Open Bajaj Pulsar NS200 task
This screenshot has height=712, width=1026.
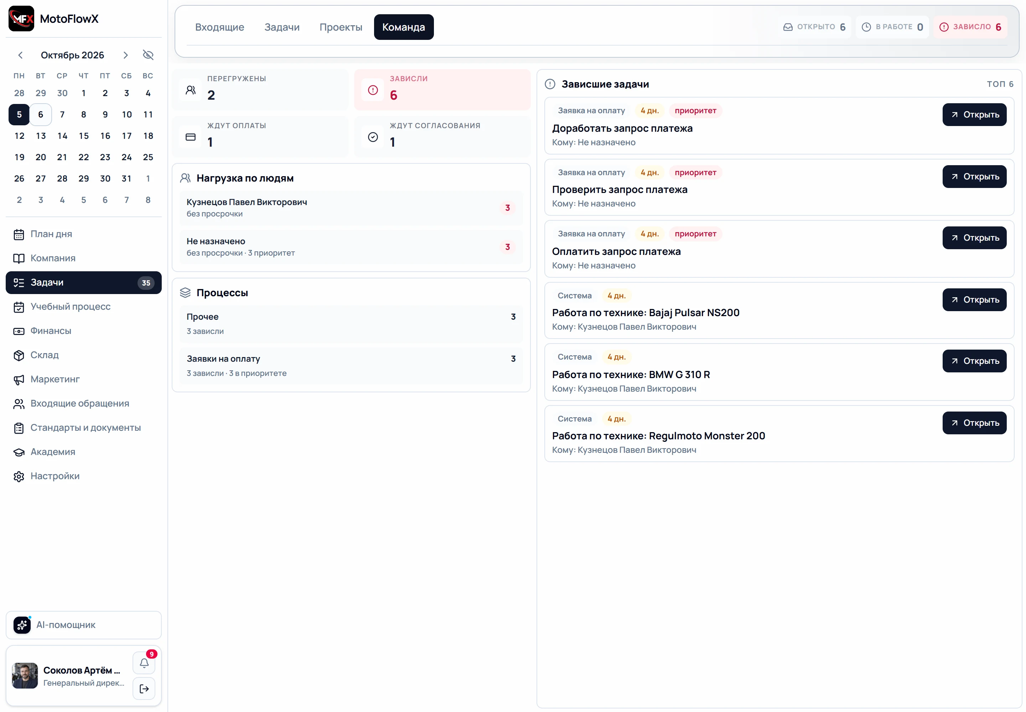click(974, 300)
